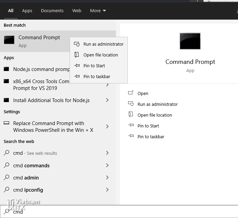Click the search magnifier icon beside cmd ipconfig

tap(6, 190)
